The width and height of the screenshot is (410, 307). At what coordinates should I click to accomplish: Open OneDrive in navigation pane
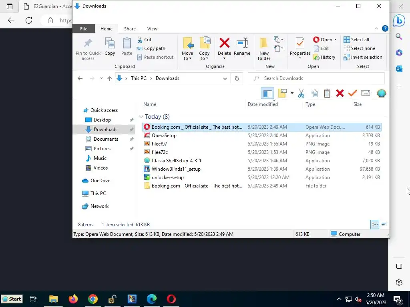(100, 181)
